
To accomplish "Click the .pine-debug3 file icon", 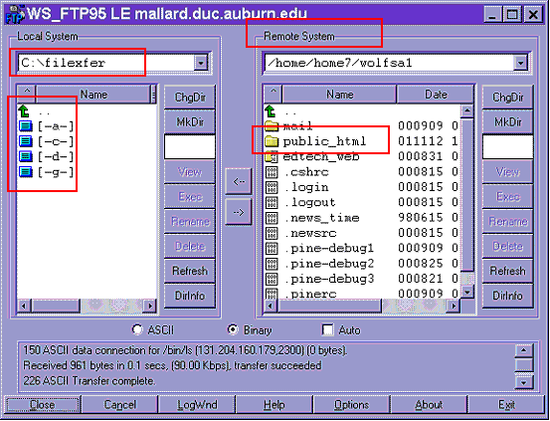I will click(272, 279).
